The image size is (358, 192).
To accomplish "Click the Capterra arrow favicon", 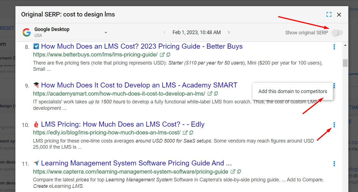I will [36, 163].
